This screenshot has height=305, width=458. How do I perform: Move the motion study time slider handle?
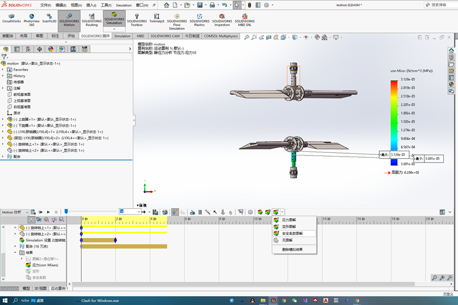click(x=66, y=211)
